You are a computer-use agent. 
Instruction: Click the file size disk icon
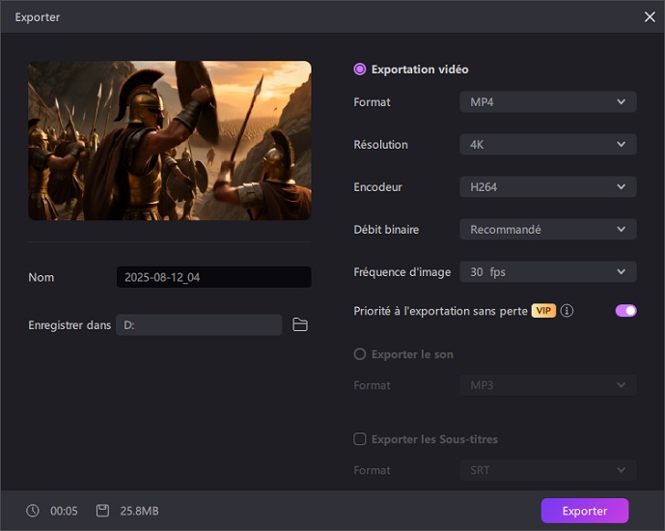point(102,511)
